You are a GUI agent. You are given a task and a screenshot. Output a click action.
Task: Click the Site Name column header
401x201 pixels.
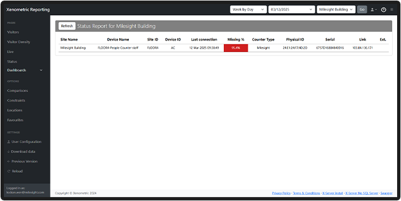point(69,39)
